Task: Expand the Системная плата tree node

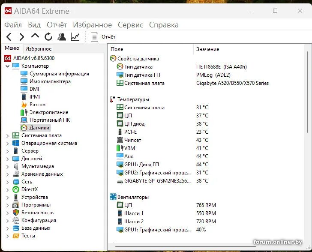Action: click(x=8, y=136)
